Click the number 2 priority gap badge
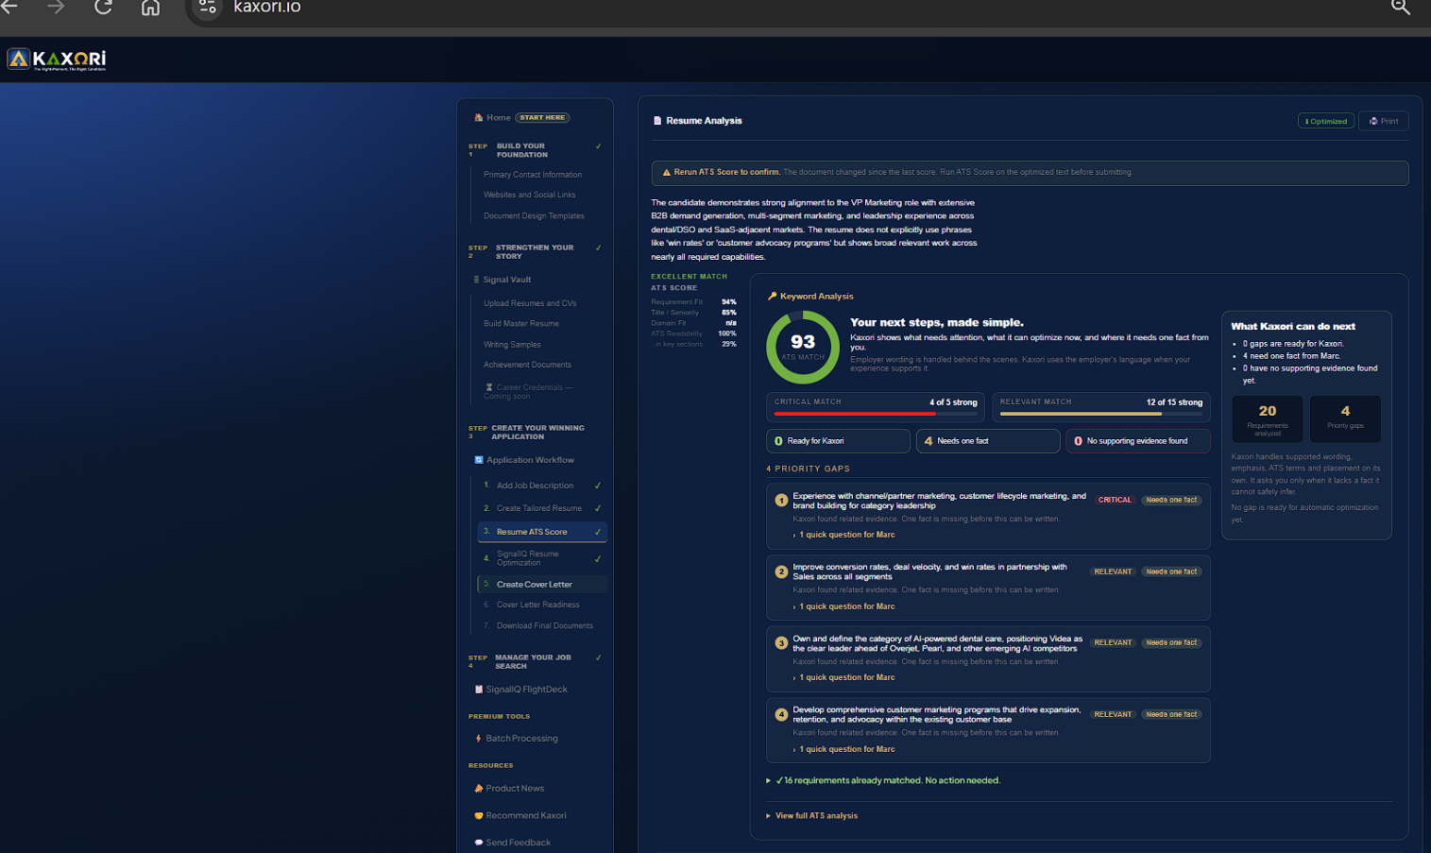Image resolution: width=1431 pixels, height=853 pixels. coord(781,572)
